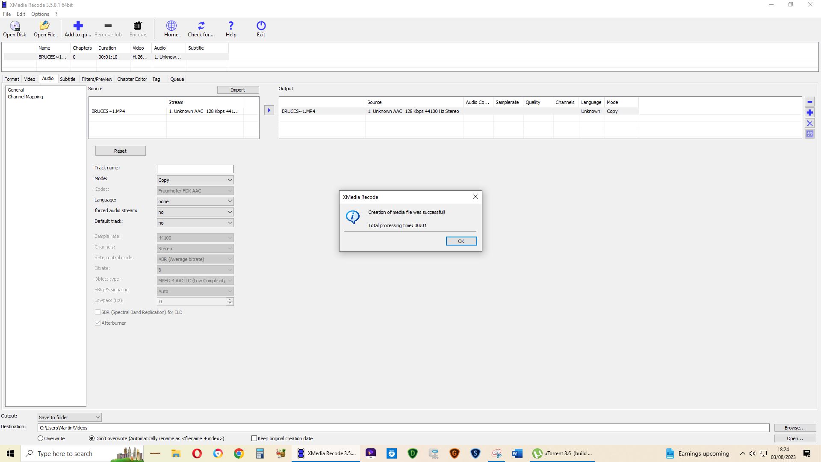Click the Help icon
The width and height of the screenshot is (821, 462).
(x=230, y=29)
